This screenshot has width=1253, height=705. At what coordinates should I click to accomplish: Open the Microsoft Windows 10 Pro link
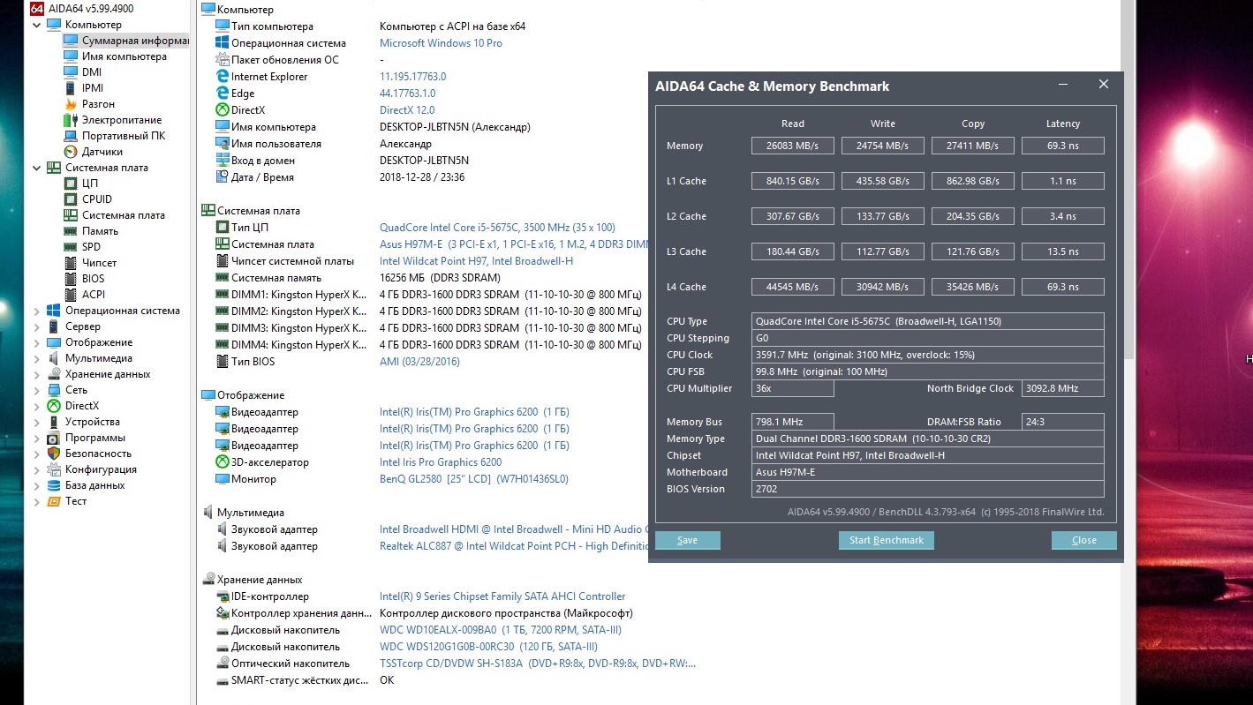coord(441,43)
